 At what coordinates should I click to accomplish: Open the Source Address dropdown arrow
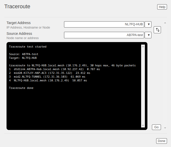point(148,35)
